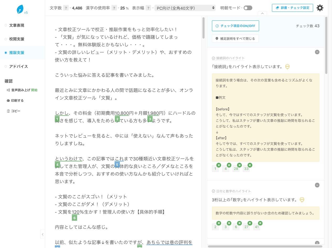Dismiss check number 33 with x icon
This screenshot has width=332, height=248.
250,165
